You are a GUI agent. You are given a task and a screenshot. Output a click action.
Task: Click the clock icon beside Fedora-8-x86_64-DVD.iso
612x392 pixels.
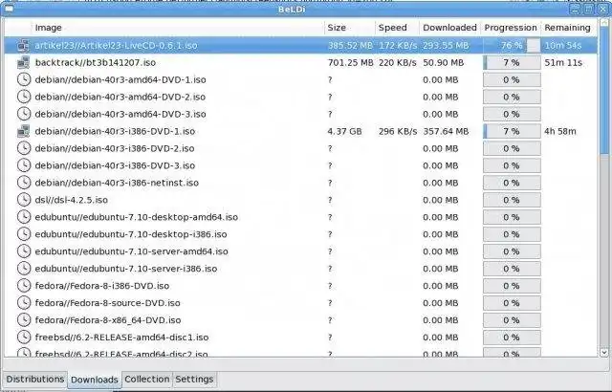pos(24,320)
